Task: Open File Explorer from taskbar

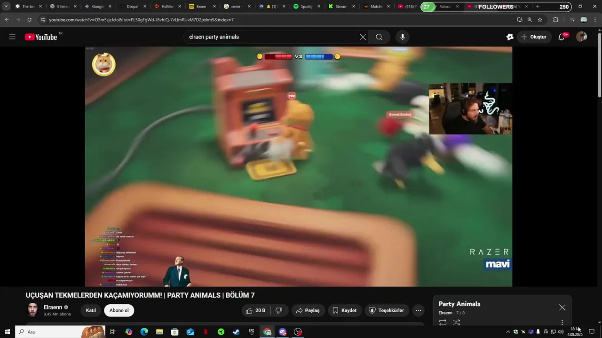Action: coord(159,332)
